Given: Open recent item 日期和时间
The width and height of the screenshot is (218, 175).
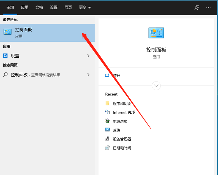Looking at the screenshot, I should 122,148.
